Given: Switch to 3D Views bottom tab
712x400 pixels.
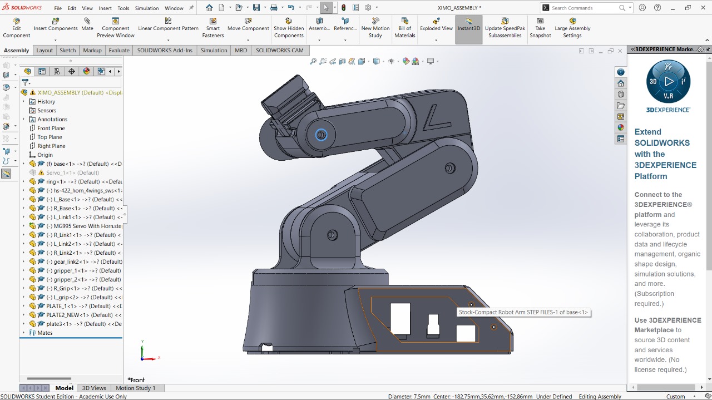Looking at the screenshot, I should (x=94, y=388).
